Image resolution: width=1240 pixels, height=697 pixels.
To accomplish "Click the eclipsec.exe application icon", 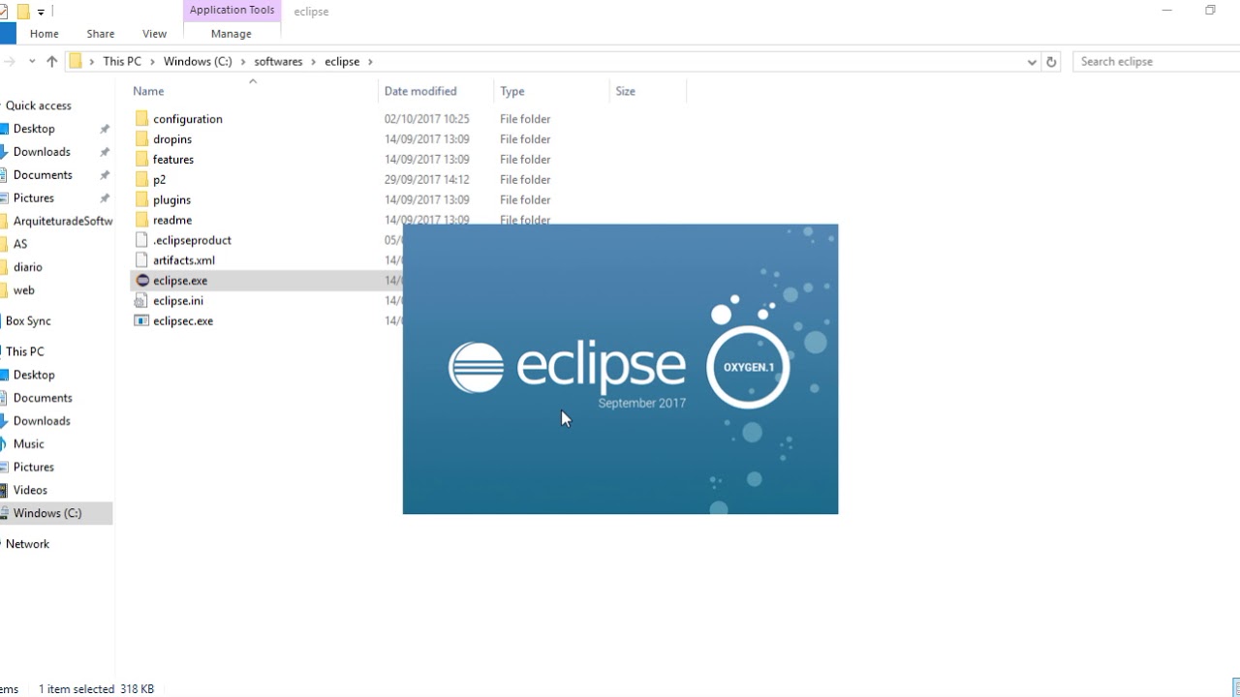I will [x=141, y=321].
